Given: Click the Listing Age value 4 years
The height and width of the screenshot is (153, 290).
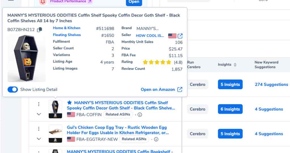Looking at the screenshot, I should tap(107, 62).
